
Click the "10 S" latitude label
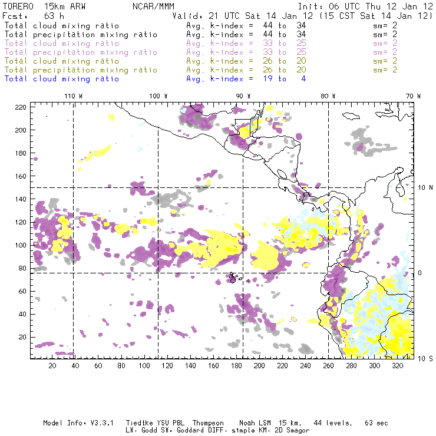[x=425, y=358]
